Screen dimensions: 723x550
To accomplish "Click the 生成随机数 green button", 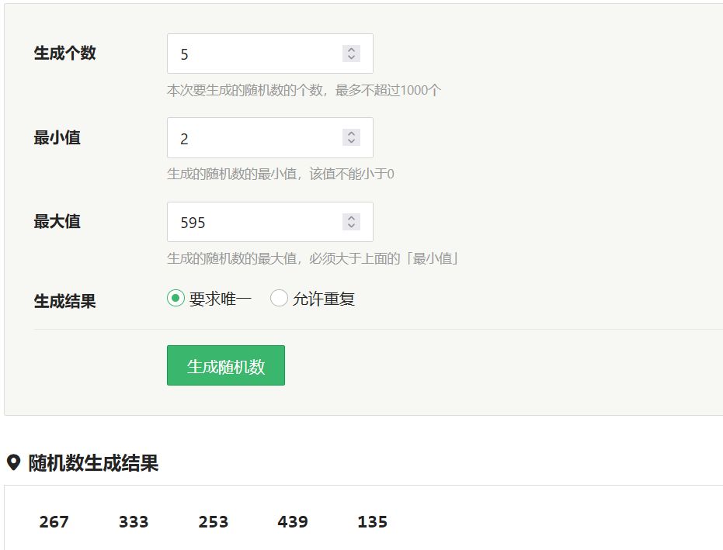I will click(226, 365).
